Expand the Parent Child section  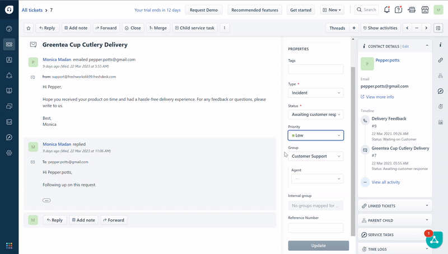395,220
